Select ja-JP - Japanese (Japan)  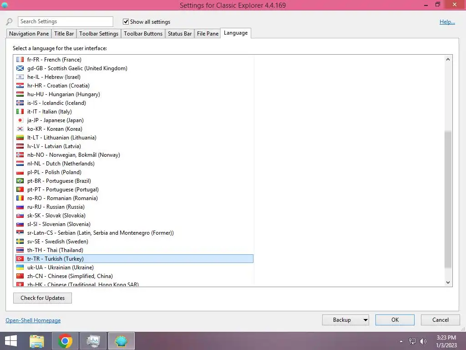(134, 120)
